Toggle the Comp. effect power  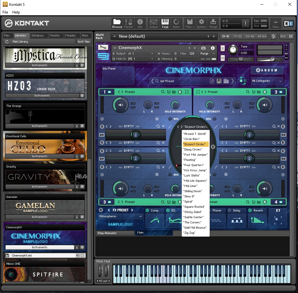click(147, 210)
